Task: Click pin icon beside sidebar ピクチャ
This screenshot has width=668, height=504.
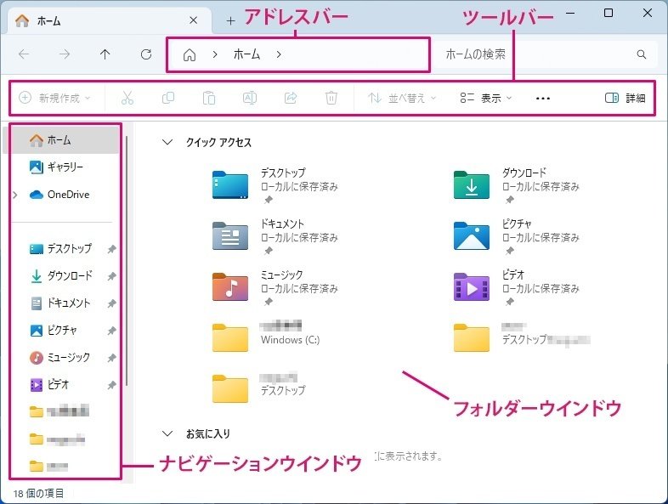Action: [x=111, y=331]
